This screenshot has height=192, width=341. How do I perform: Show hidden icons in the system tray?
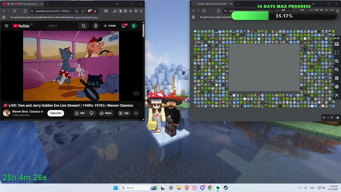300,188
